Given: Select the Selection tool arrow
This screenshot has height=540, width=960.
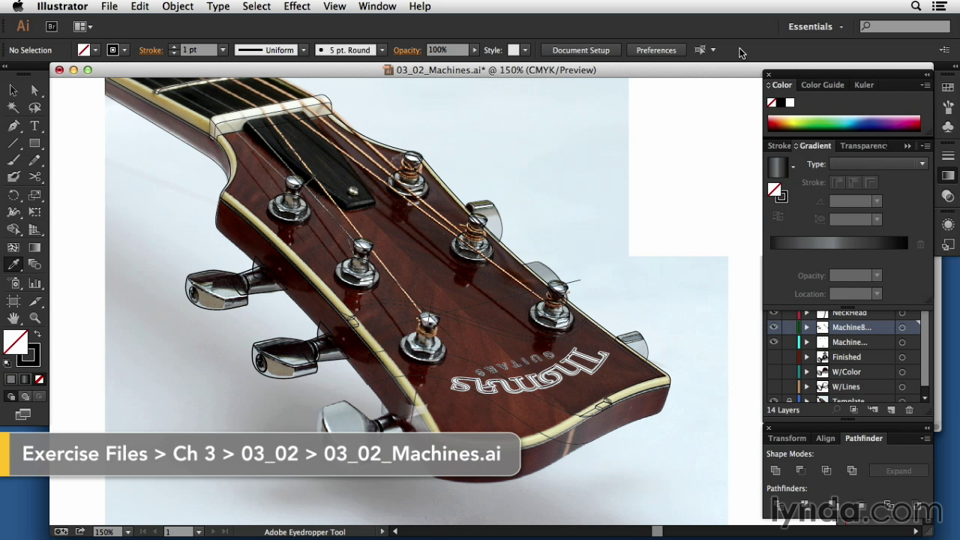Looking at the screenshot, I should 13,91.
